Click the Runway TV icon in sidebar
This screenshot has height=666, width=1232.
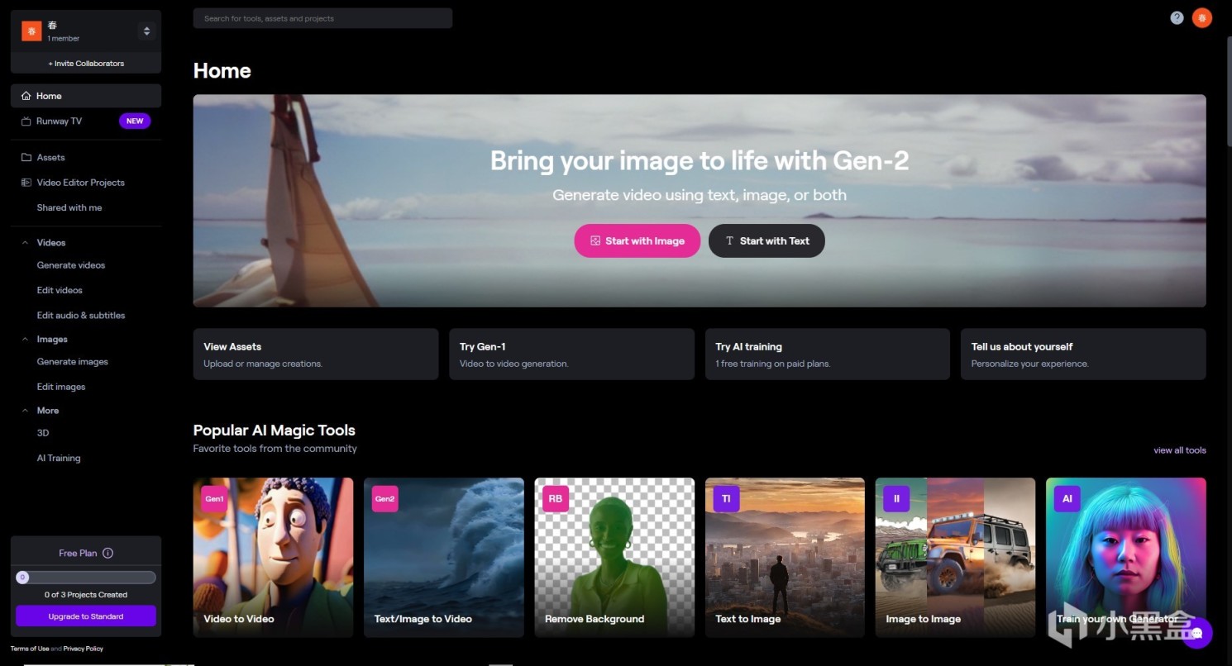26,121
